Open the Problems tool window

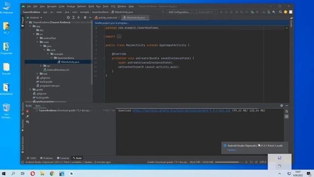[46, 158]
